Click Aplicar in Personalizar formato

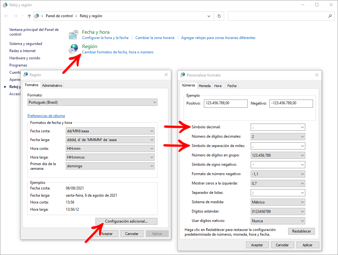click(x=308, y=245)
